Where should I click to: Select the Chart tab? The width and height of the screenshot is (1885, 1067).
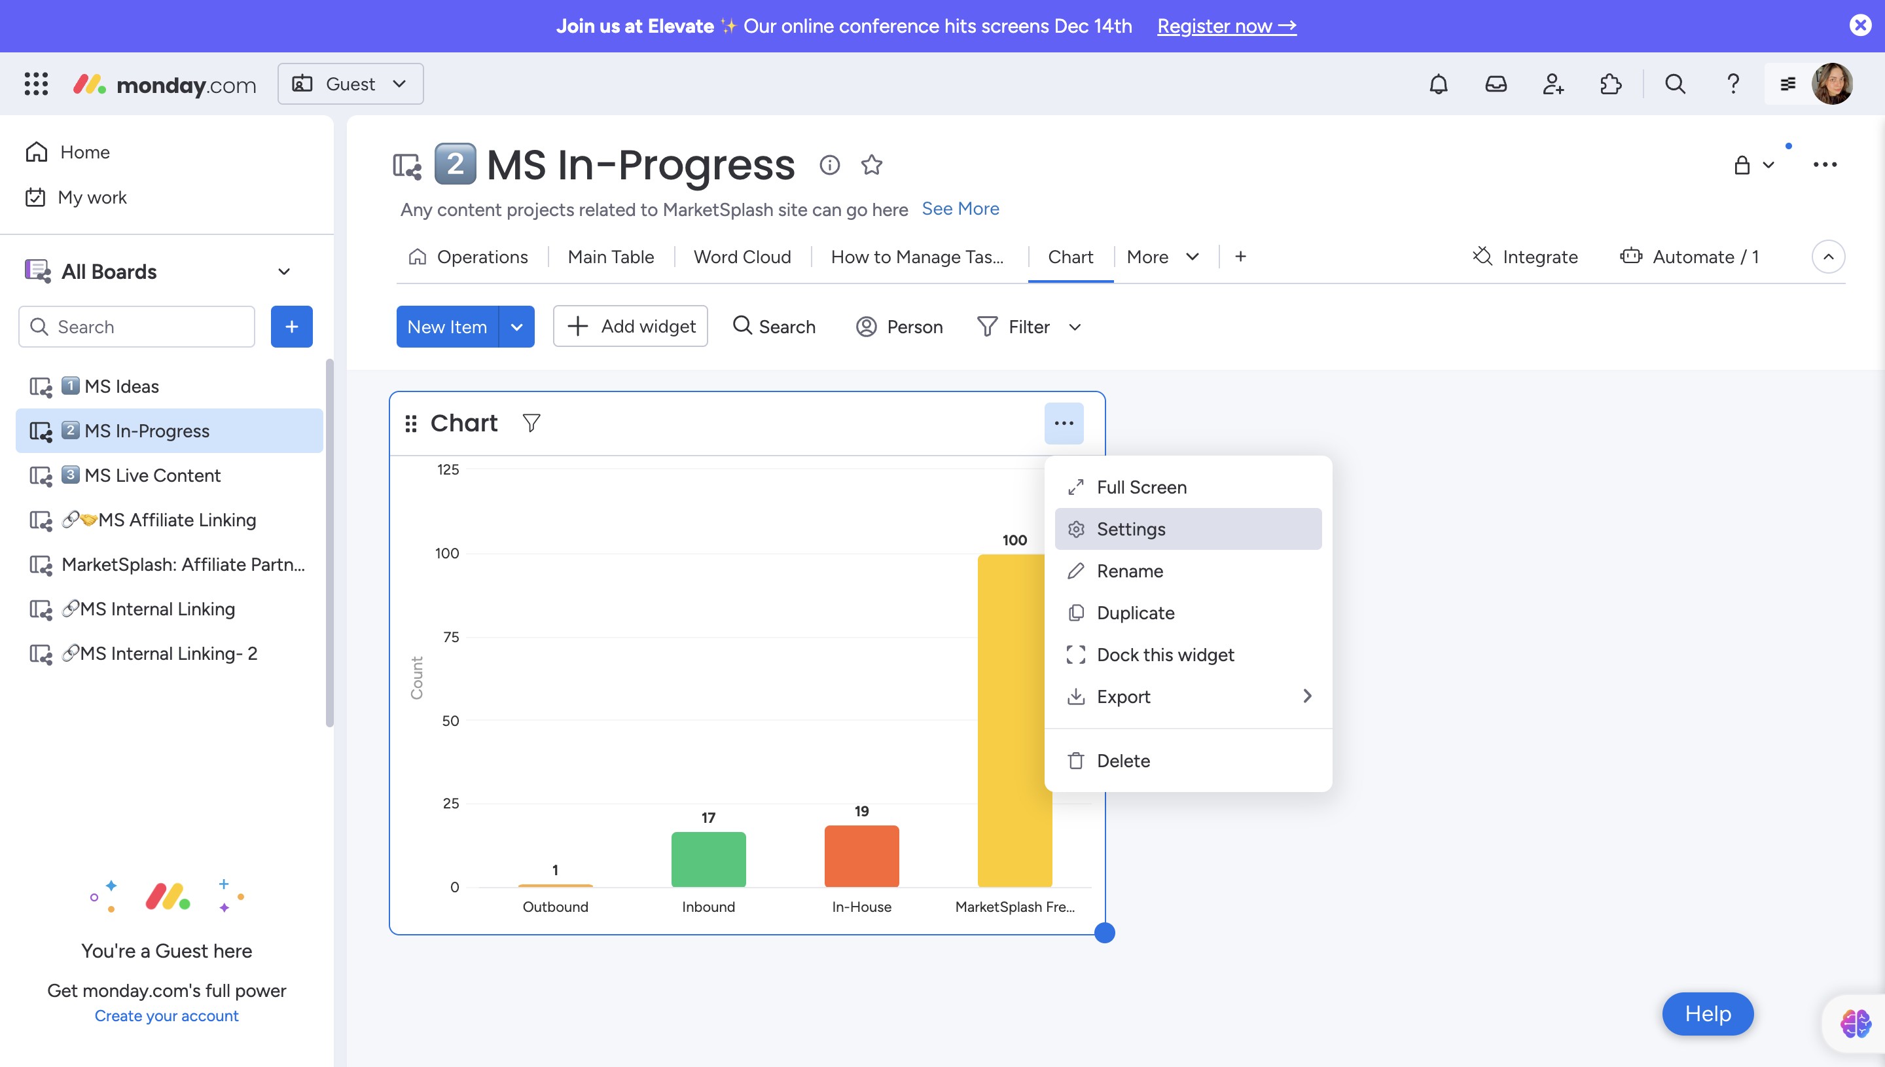[1070, 257]
